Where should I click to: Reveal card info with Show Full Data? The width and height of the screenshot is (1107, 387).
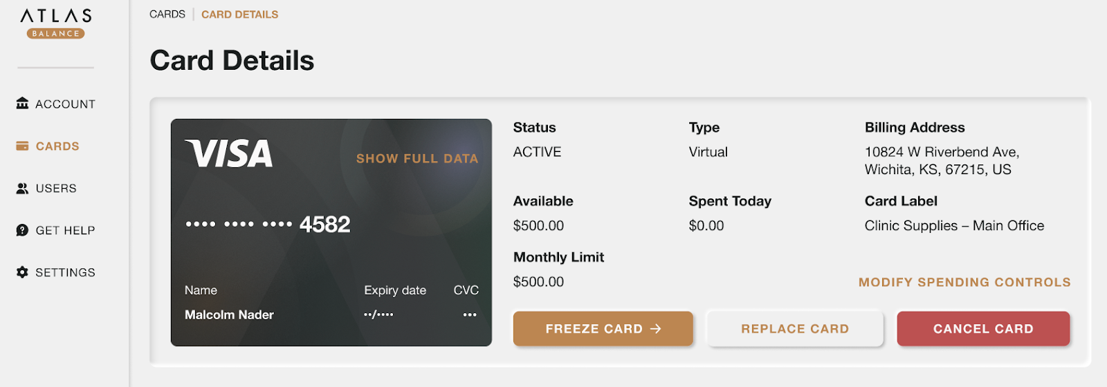[417, 159]
